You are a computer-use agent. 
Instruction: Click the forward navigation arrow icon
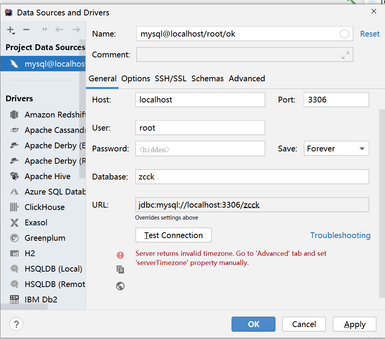76,30
